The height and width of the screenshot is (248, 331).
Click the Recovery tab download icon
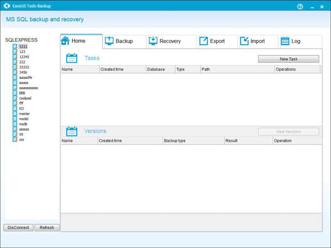pos(153,41)
